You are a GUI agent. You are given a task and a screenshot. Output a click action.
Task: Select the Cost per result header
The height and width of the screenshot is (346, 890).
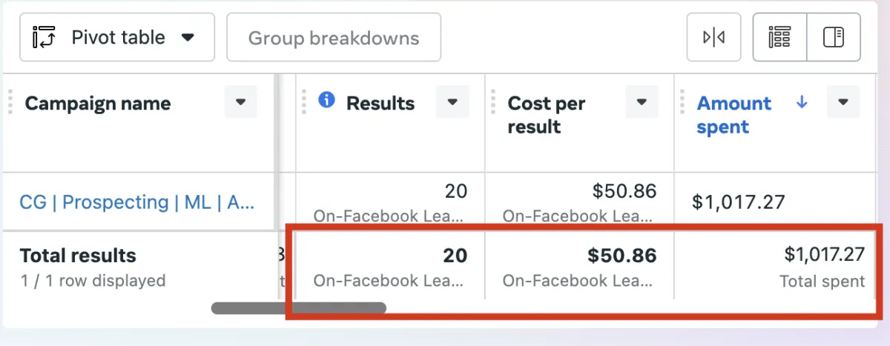546,115
